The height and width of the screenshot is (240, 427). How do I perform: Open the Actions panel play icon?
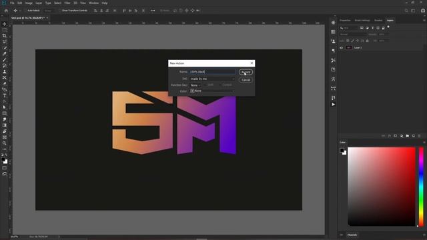334,105
